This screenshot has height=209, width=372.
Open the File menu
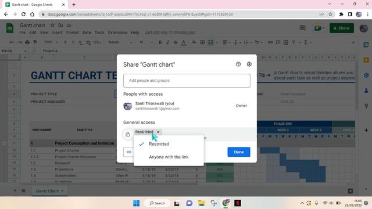pyautogui.click(x=22, y=33)
